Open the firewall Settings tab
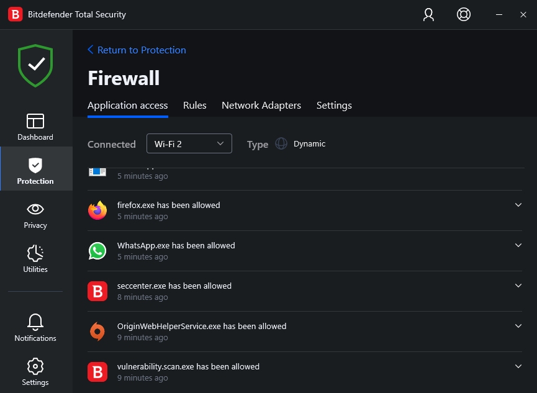 pyautogui.click(x=334, y=106)
